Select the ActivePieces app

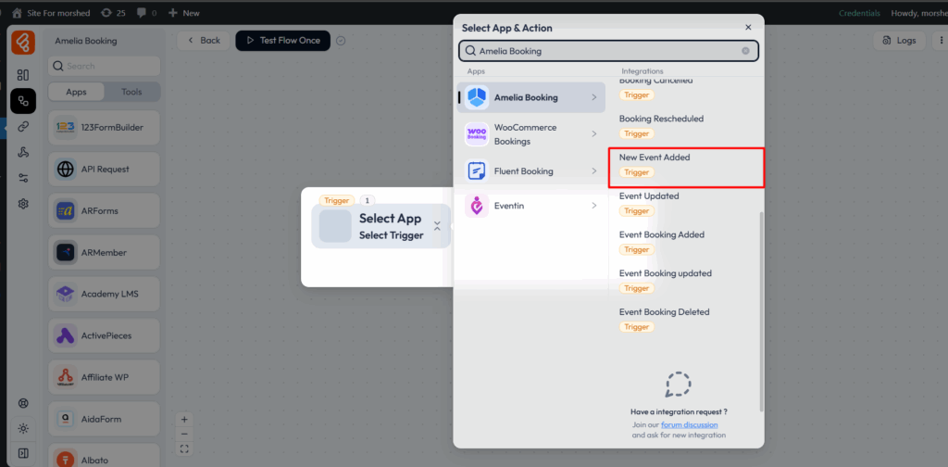click(104, 335)
